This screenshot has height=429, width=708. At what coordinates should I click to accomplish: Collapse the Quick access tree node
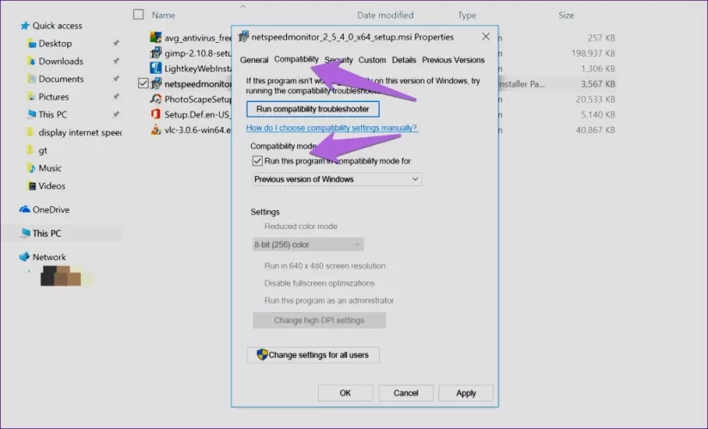[x=10, y=26]
